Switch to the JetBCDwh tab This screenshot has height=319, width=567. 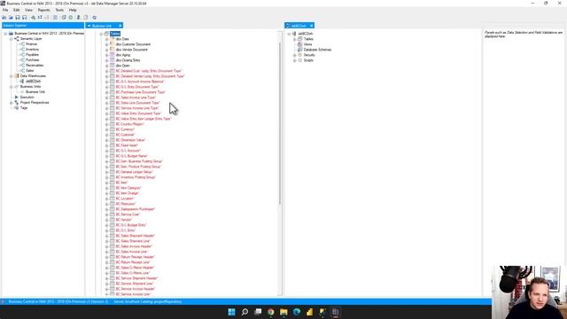click(299, 26)
